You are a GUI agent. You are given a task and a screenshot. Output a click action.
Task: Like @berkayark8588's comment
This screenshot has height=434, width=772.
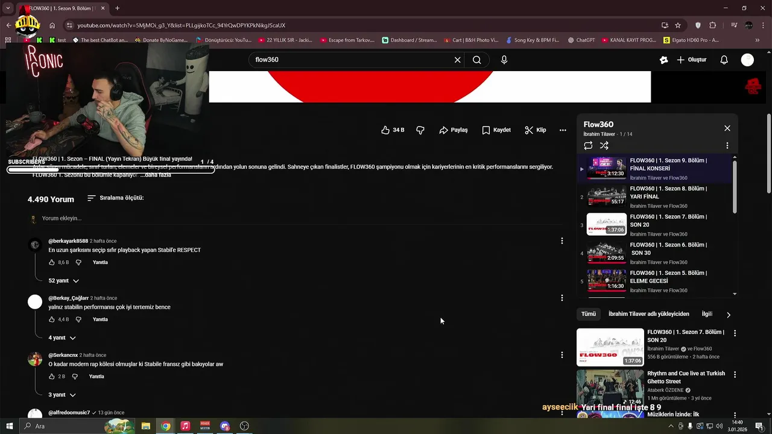click(52, 263)
